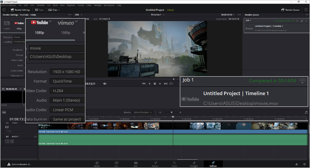
Task: Open Render Settings panel options (three dots)
Action: [x=70, y=15]
